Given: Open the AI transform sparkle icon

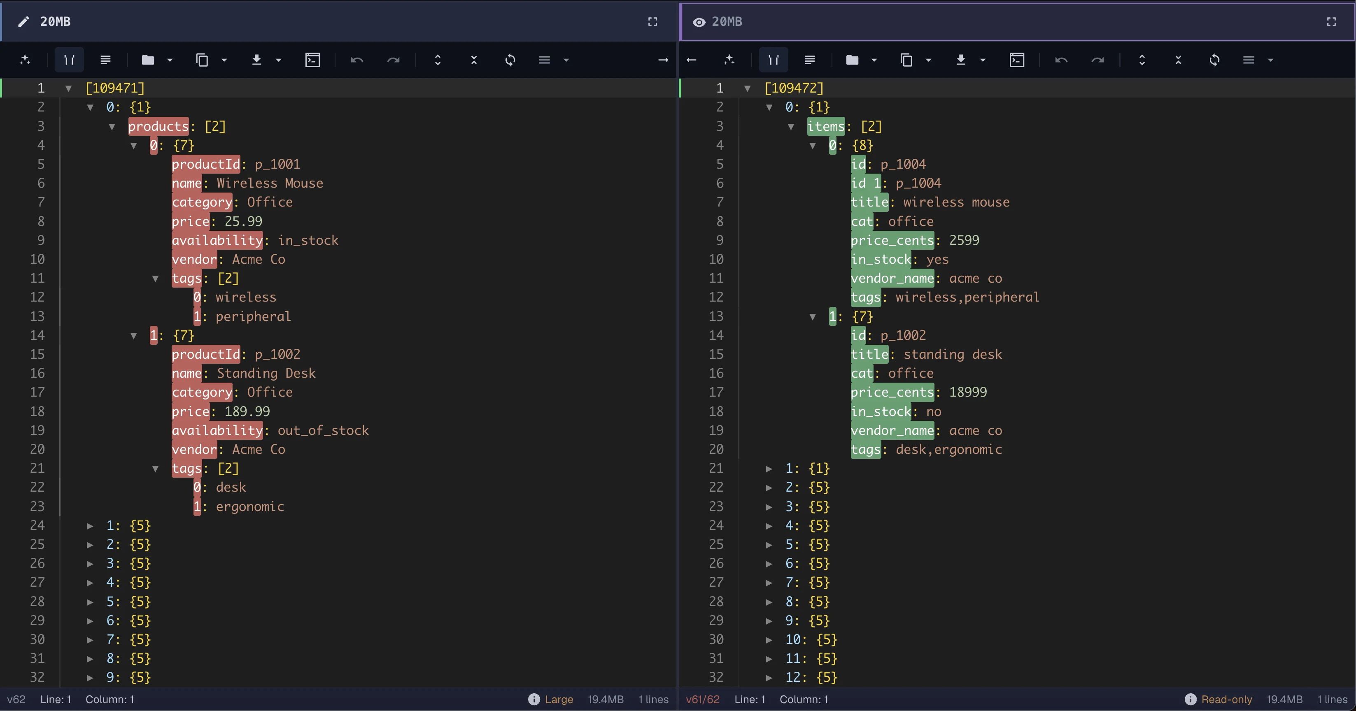Looking at the screenshot, I should point(25,60).
